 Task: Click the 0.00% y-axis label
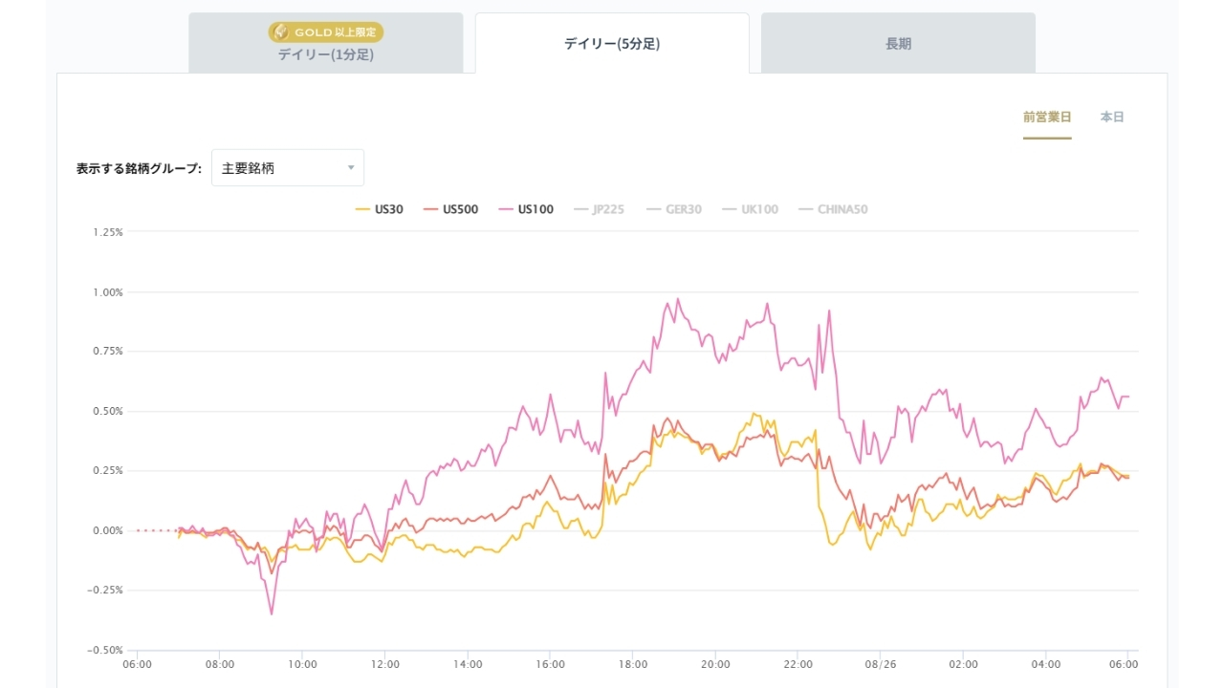108,530
